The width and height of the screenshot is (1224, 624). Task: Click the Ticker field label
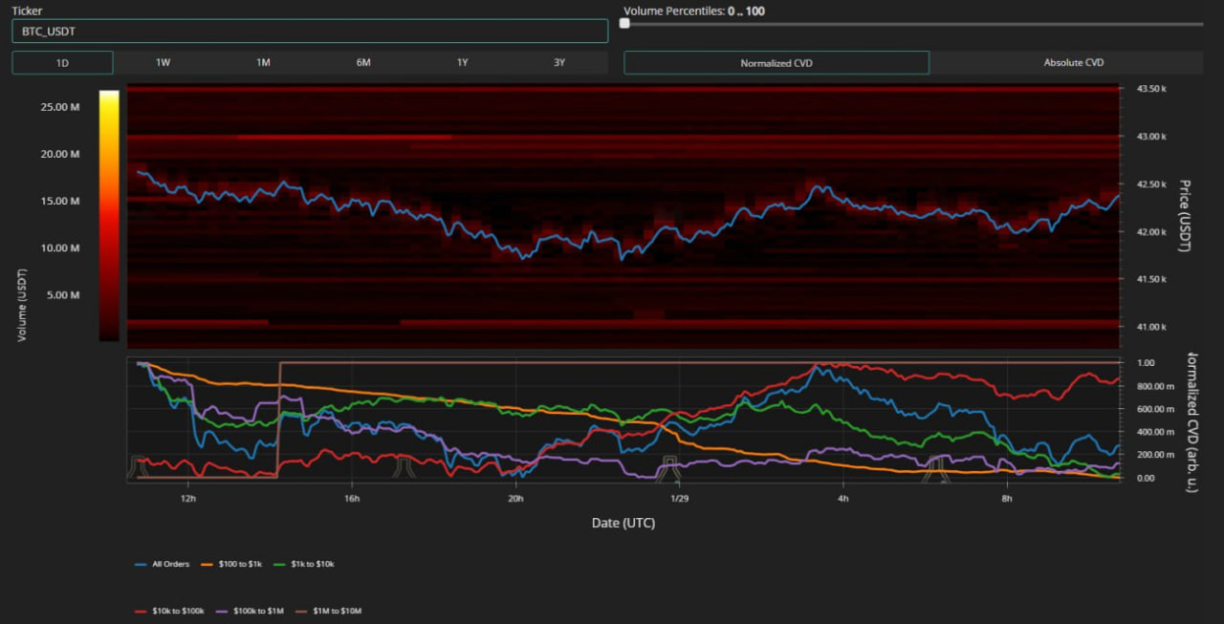point(26,11)
